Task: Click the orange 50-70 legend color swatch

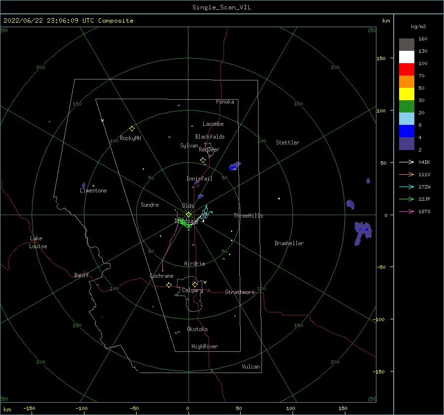Action: pyautogui.click(x=407, y=82)
